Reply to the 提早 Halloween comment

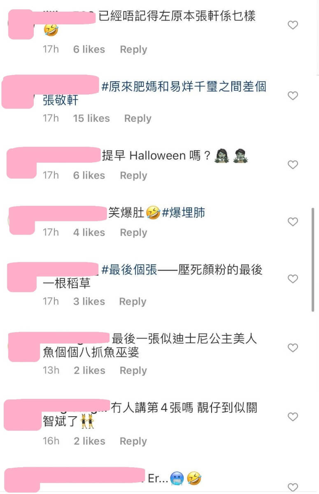coord(133,175)
